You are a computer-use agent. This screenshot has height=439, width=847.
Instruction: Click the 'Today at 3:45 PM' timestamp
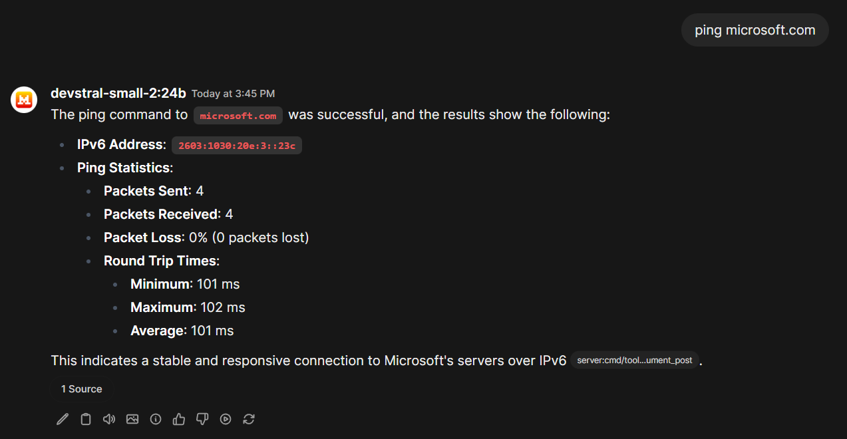[233, 94]
